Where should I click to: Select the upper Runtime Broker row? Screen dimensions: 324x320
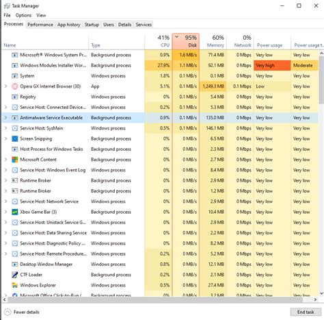160,181
